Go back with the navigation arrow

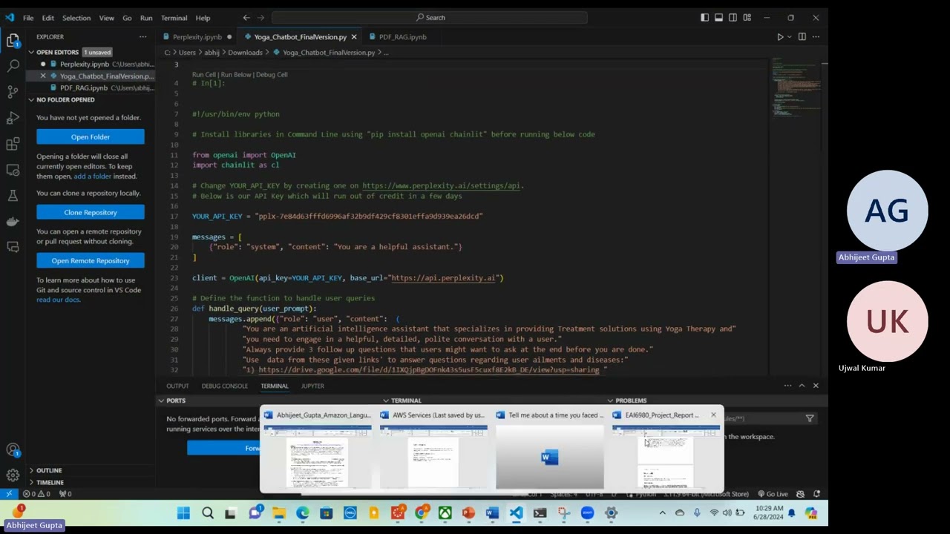[x=246, y=17]
